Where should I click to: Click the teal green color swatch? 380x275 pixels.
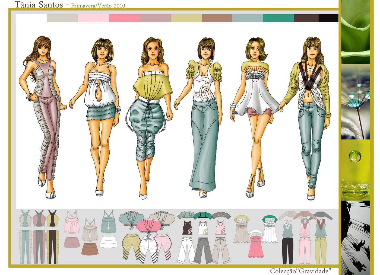(x=278, y=18)
